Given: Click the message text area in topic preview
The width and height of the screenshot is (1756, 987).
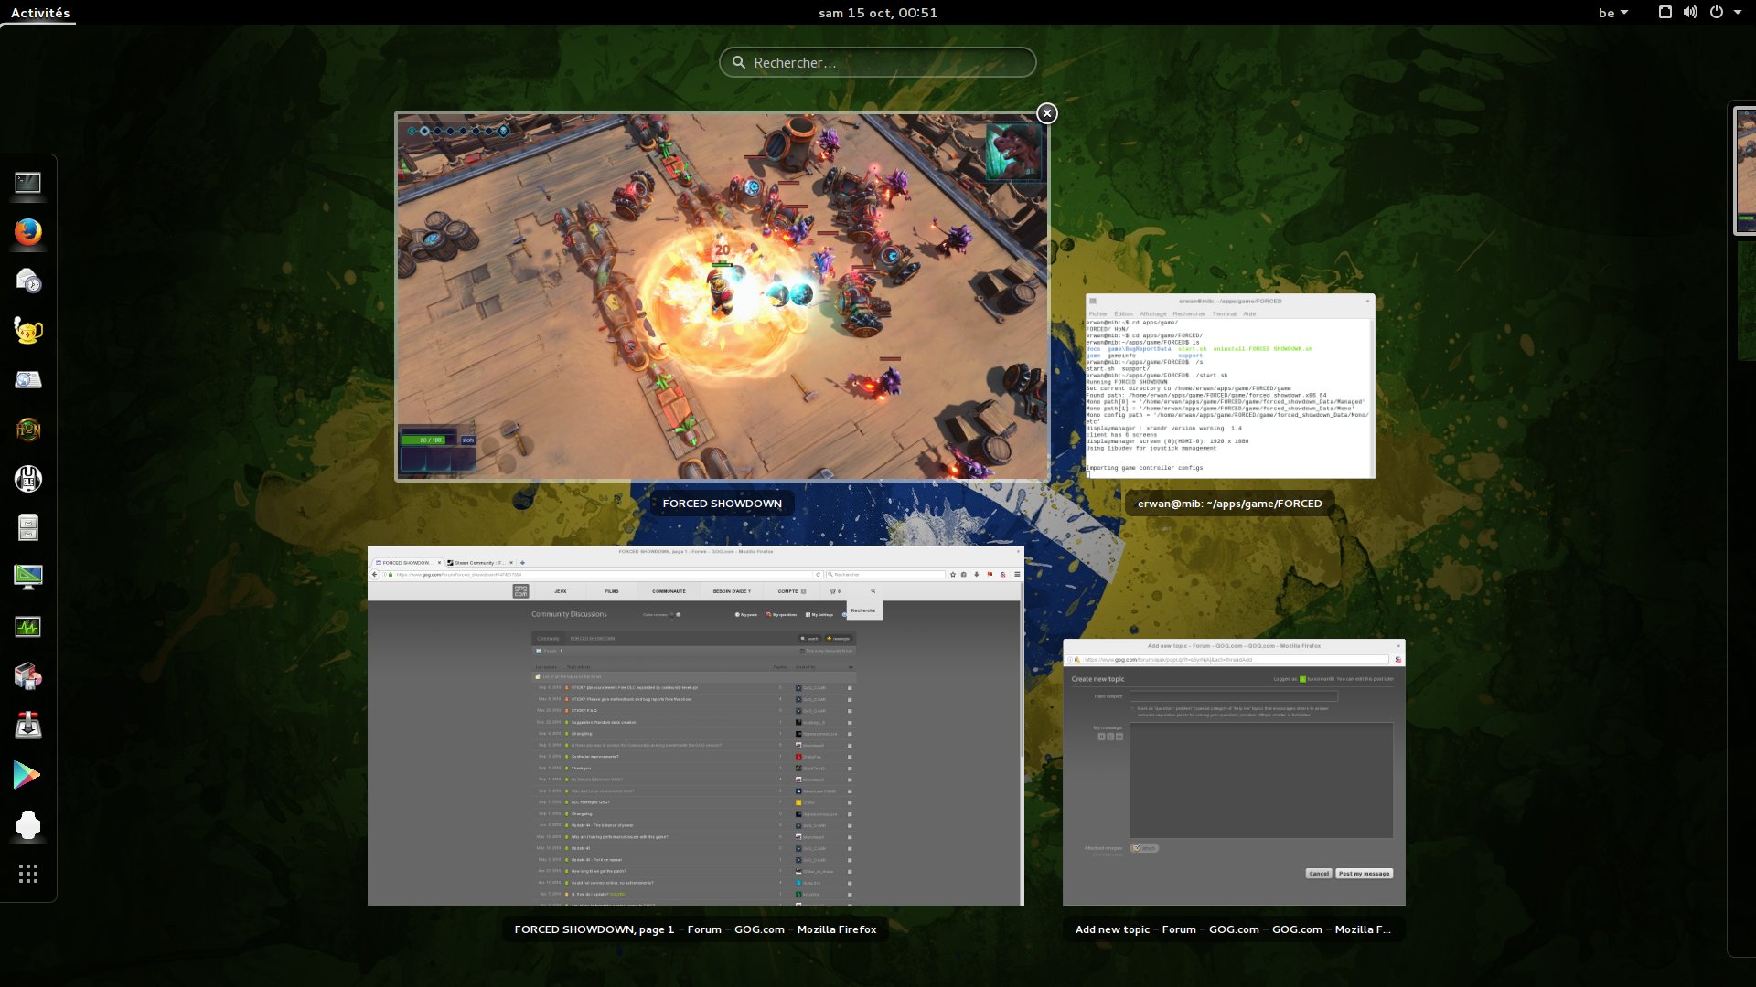Looking at the screenshot, I should (1261, 780).
